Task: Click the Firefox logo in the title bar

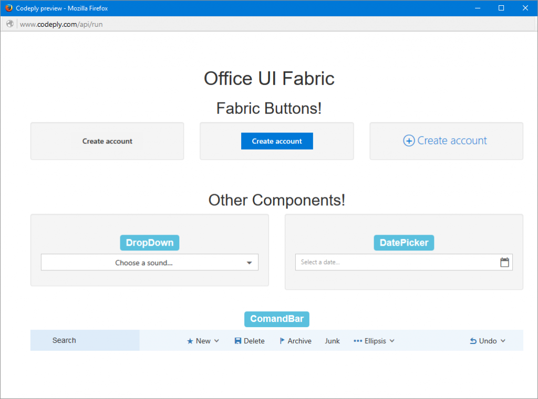Action: click(8, 8)
